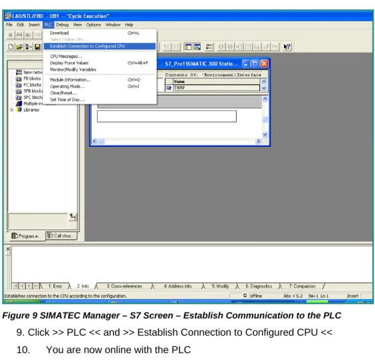Choose Operating Mode menu entry
The image size is (375, 361).
[100, 87]
